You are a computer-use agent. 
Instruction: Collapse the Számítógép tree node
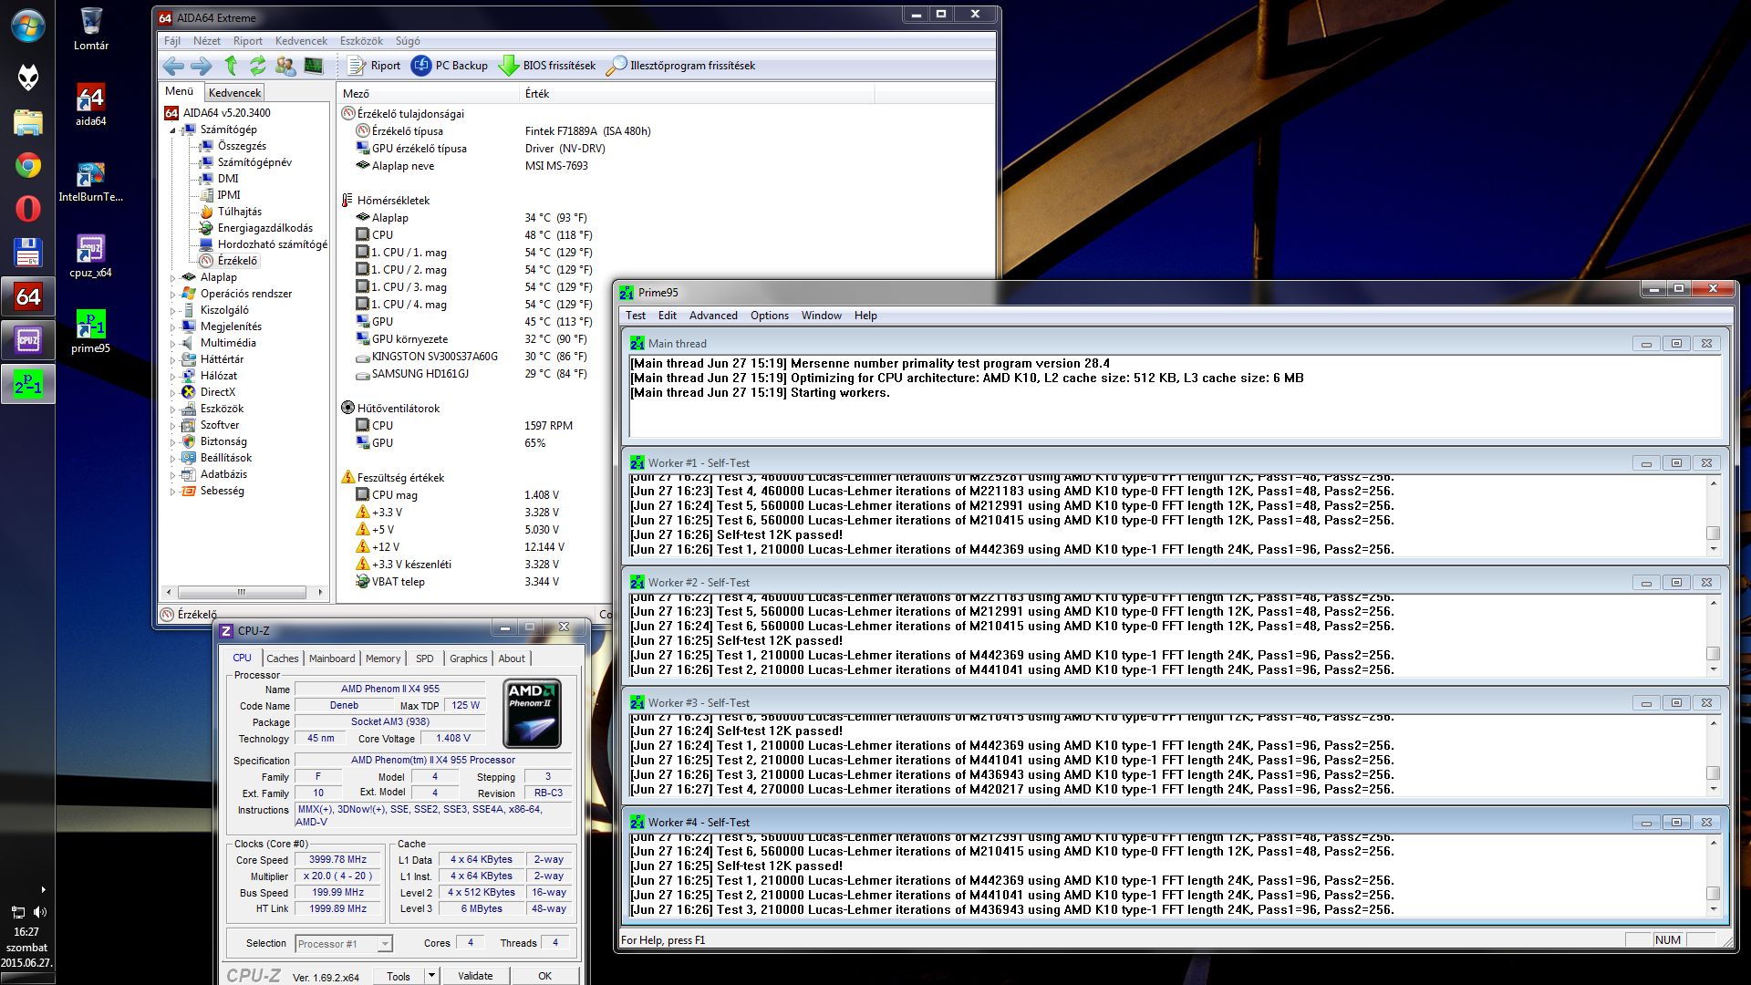[x=172, y=130]
